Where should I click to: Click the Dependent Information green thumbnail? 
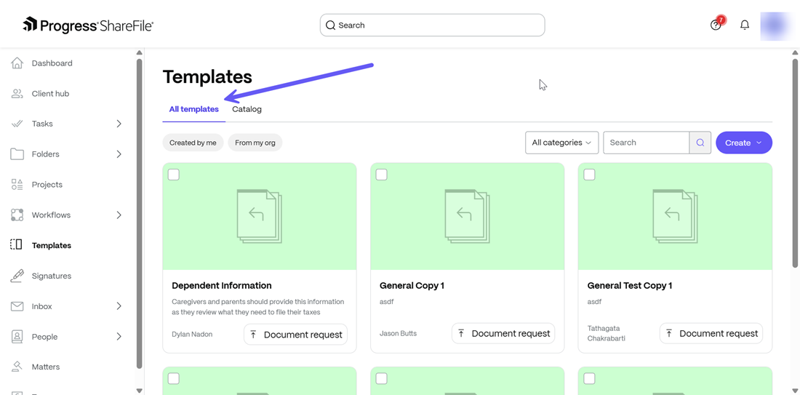click(x=259, y=216)
